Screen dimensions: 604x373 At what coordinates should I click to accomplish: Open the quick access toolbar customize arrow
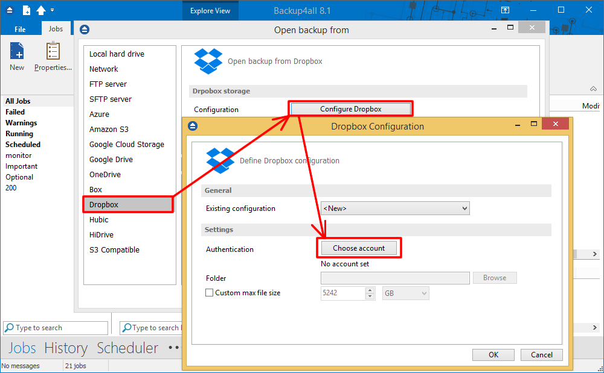(x=53, y=10)
